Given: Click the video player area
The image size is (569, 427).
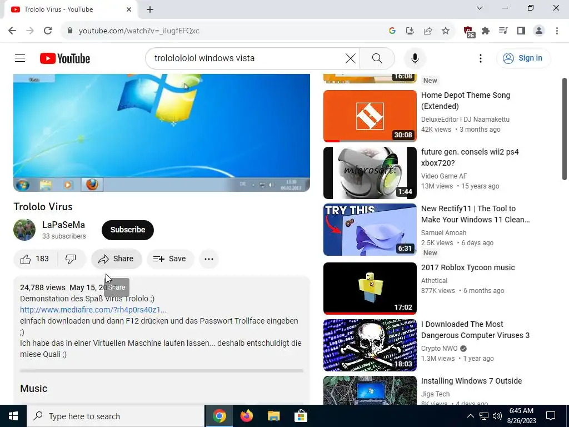Looking at the screenshot, I should [x=162, y=132].
